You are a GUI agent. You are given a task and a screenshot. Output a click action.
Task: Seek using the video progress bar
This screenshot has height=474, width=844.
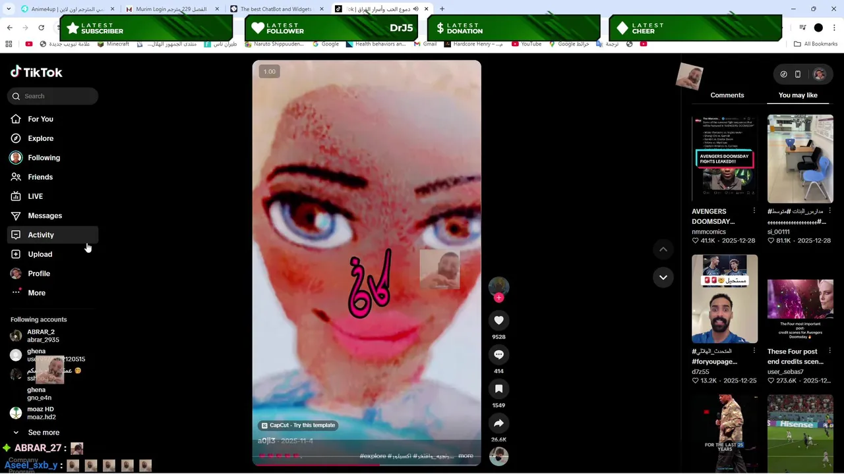(x=367, y=465)
